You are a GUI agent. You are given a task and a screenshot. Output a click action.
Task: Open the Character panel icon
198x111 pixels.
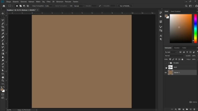[x=161, y=36]
